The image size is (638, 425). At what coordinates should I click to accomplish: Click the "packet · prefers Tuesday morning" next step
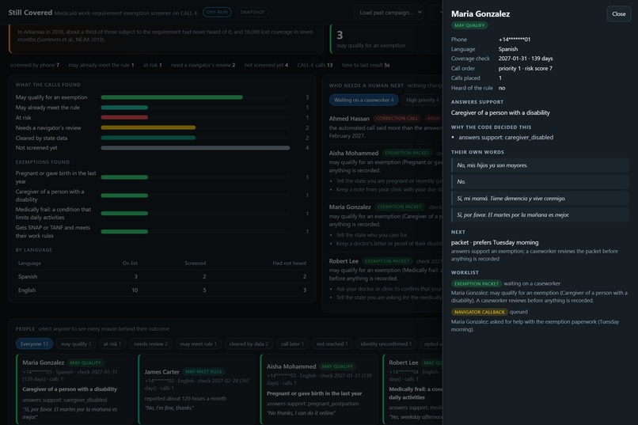pos(495,242)
